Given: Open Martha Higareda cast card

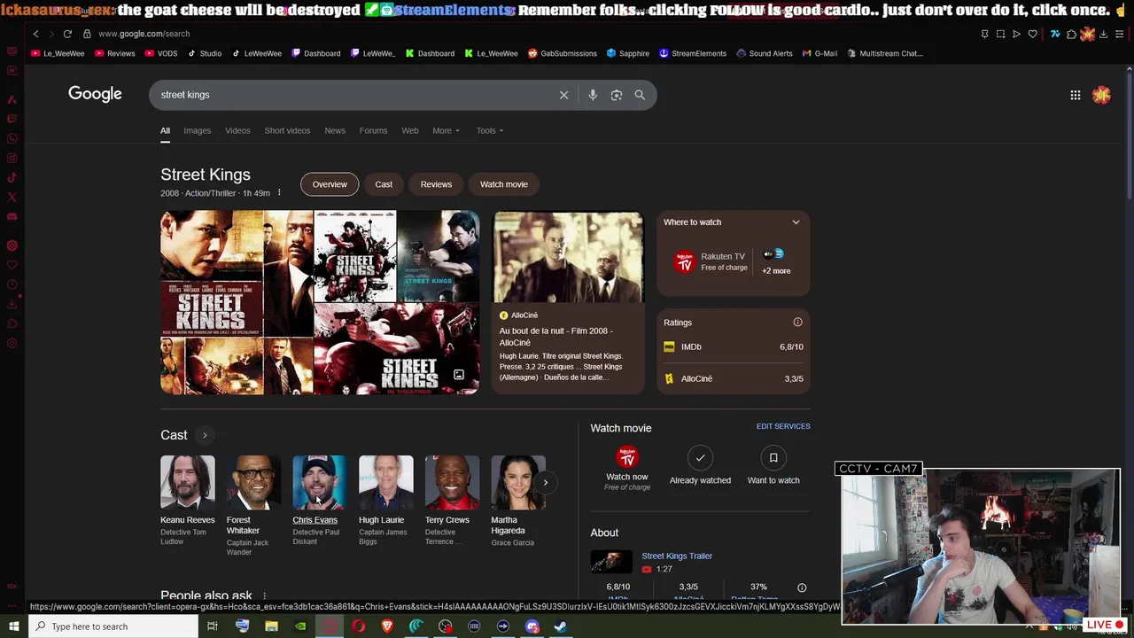Looking at the screenshot, I should pos(518,502).
